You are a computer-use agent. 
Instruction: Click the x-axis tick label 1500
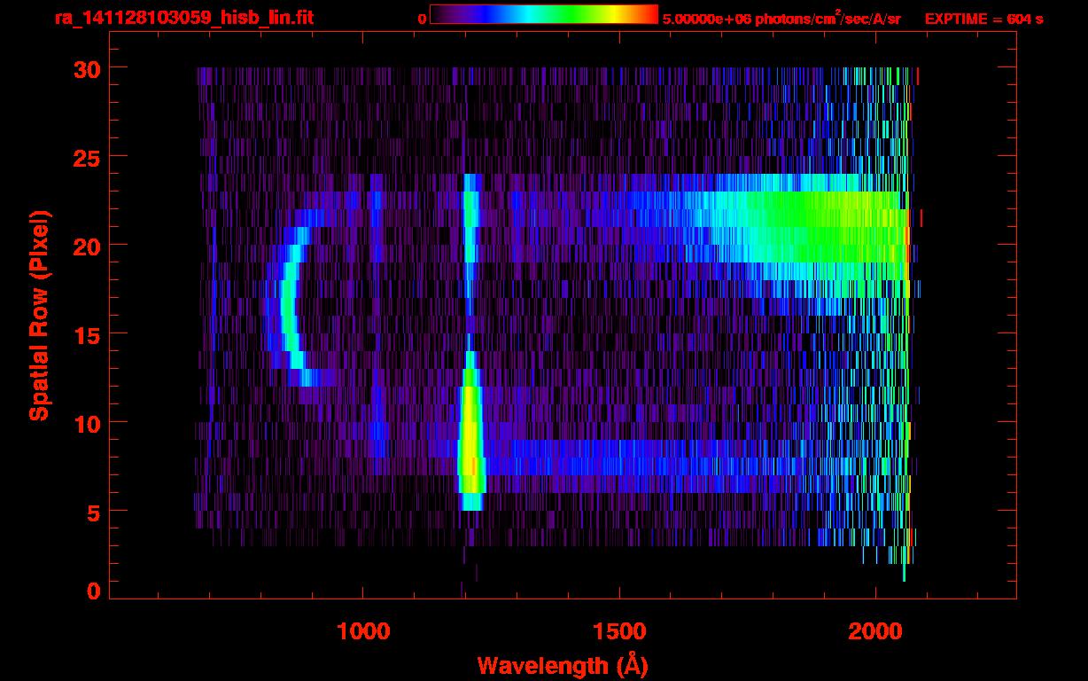[x=619, y=631]
